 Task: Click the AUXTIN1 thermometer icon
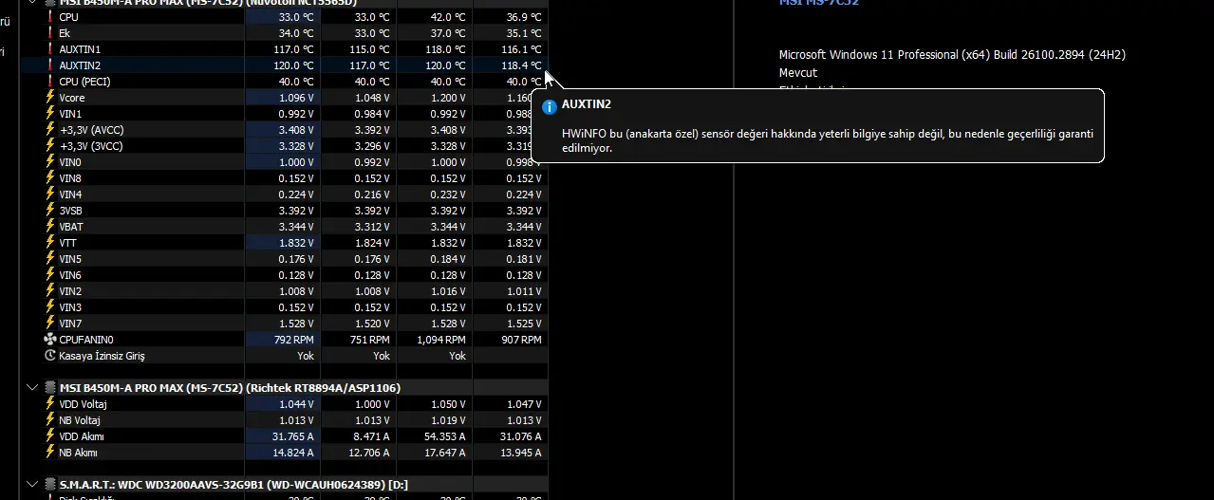coord(50,49)
